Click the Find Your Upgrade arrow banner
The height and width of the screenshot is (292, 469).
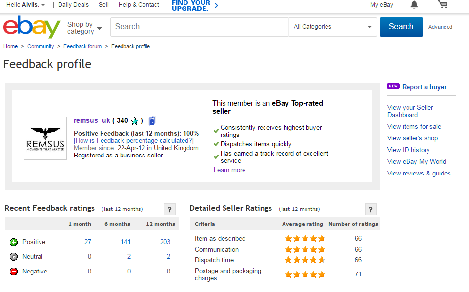(195, 5)
